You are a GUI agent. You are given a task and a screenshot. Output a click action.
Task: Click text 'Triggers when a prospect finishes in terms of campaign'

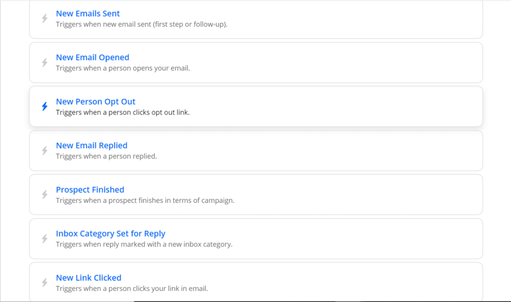[x=145, y=200]
